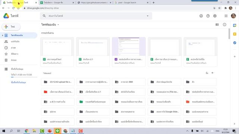239x134 pixels.
Task: Click the browser forward arrow
Action: [x=8, y=8]
